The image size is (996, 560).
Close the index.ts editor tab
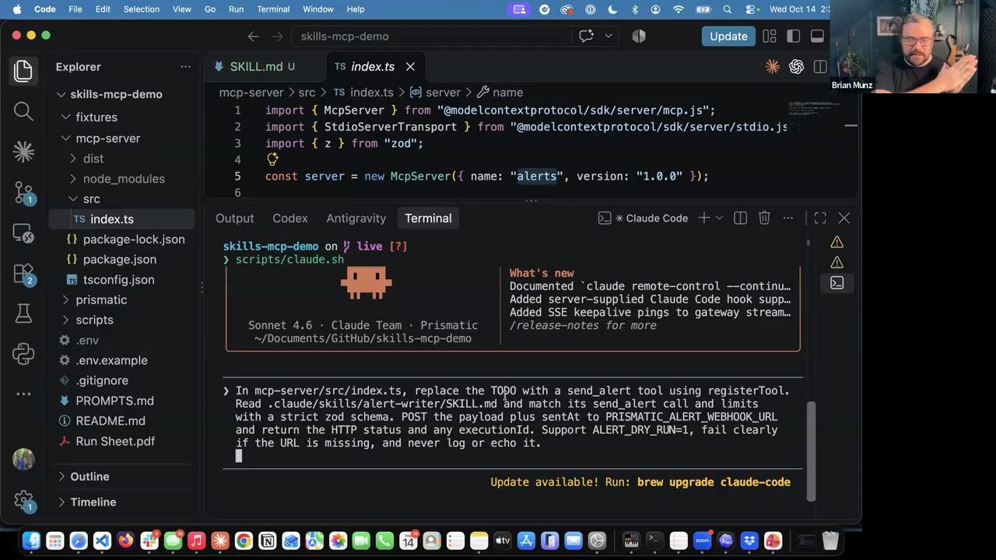tap(410, 67)
